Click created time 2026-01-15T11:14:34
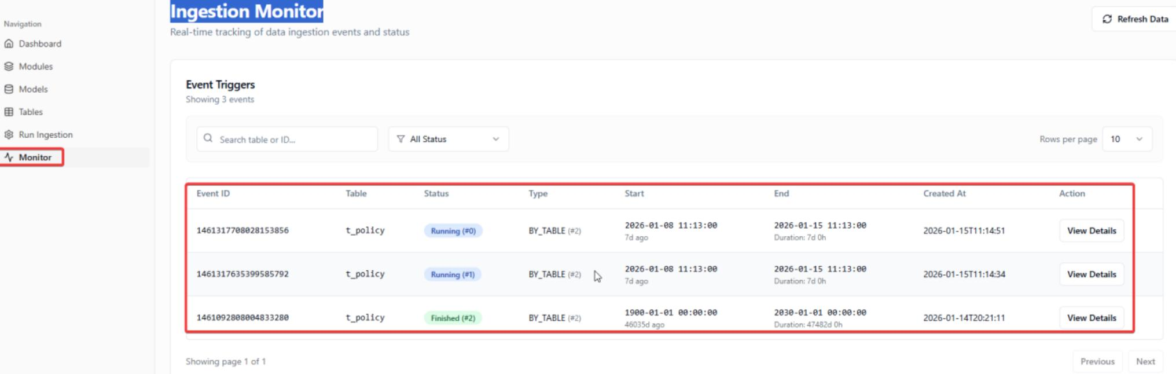This screenshot has height=374, width=1176. pos(964,274)
